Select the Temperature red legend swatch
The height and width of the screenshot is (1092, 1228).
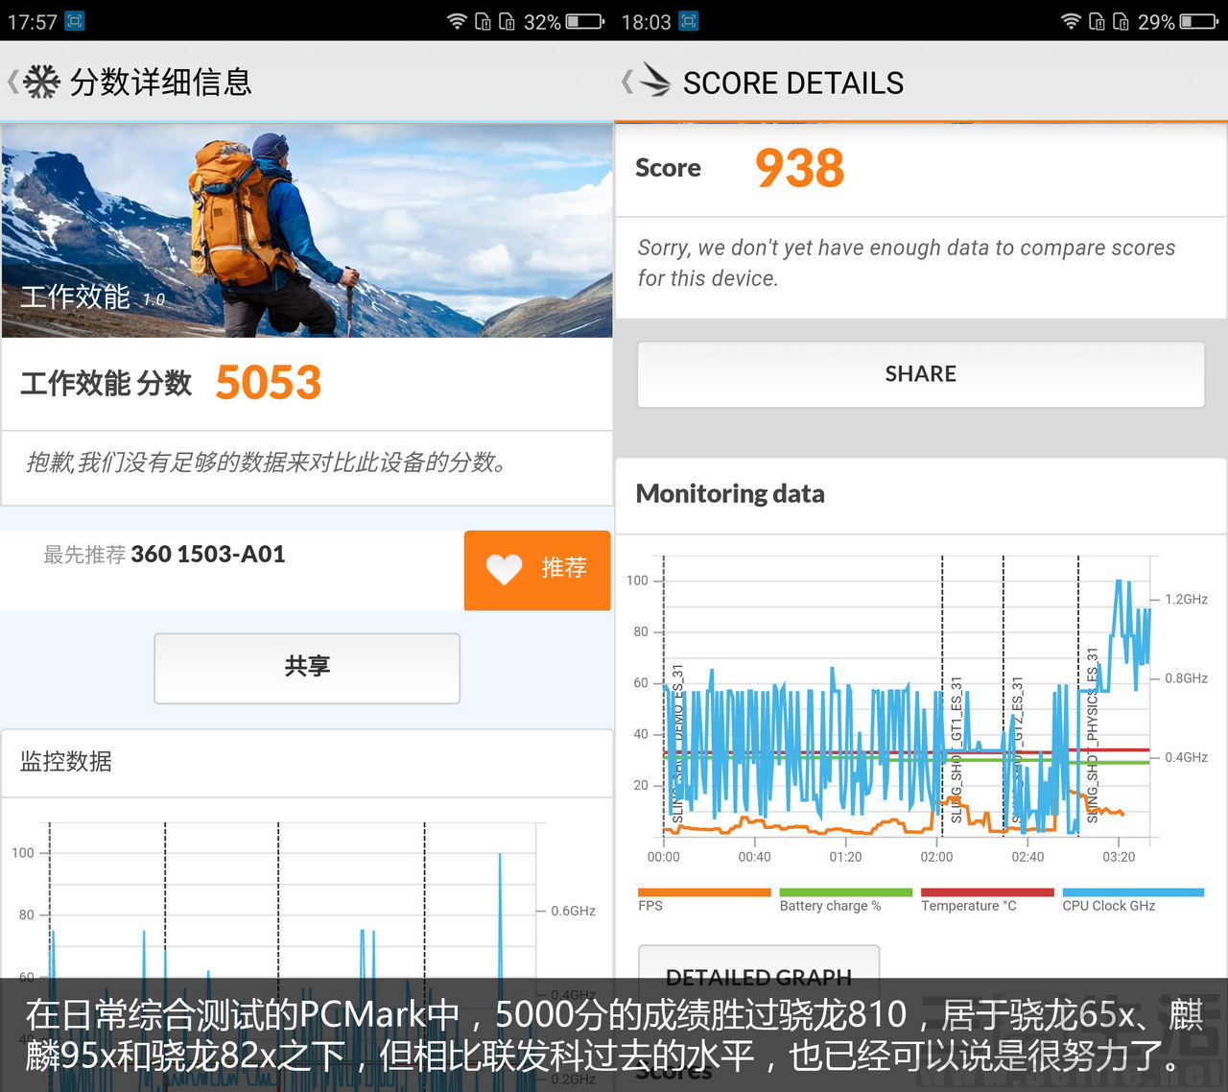pyautogui.click(x=987, y=892)
